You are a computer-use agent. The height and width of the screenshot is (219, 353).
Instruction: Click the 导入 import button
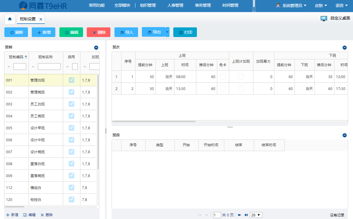pyautogui.click(x=126, y=32)
